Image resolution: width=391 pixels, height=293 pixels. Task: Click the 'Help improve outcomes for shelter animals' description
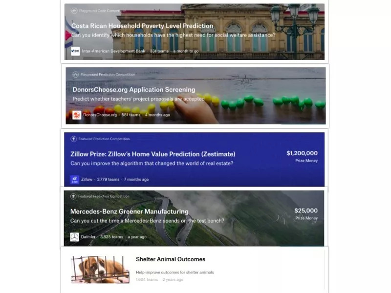point(175,272)
